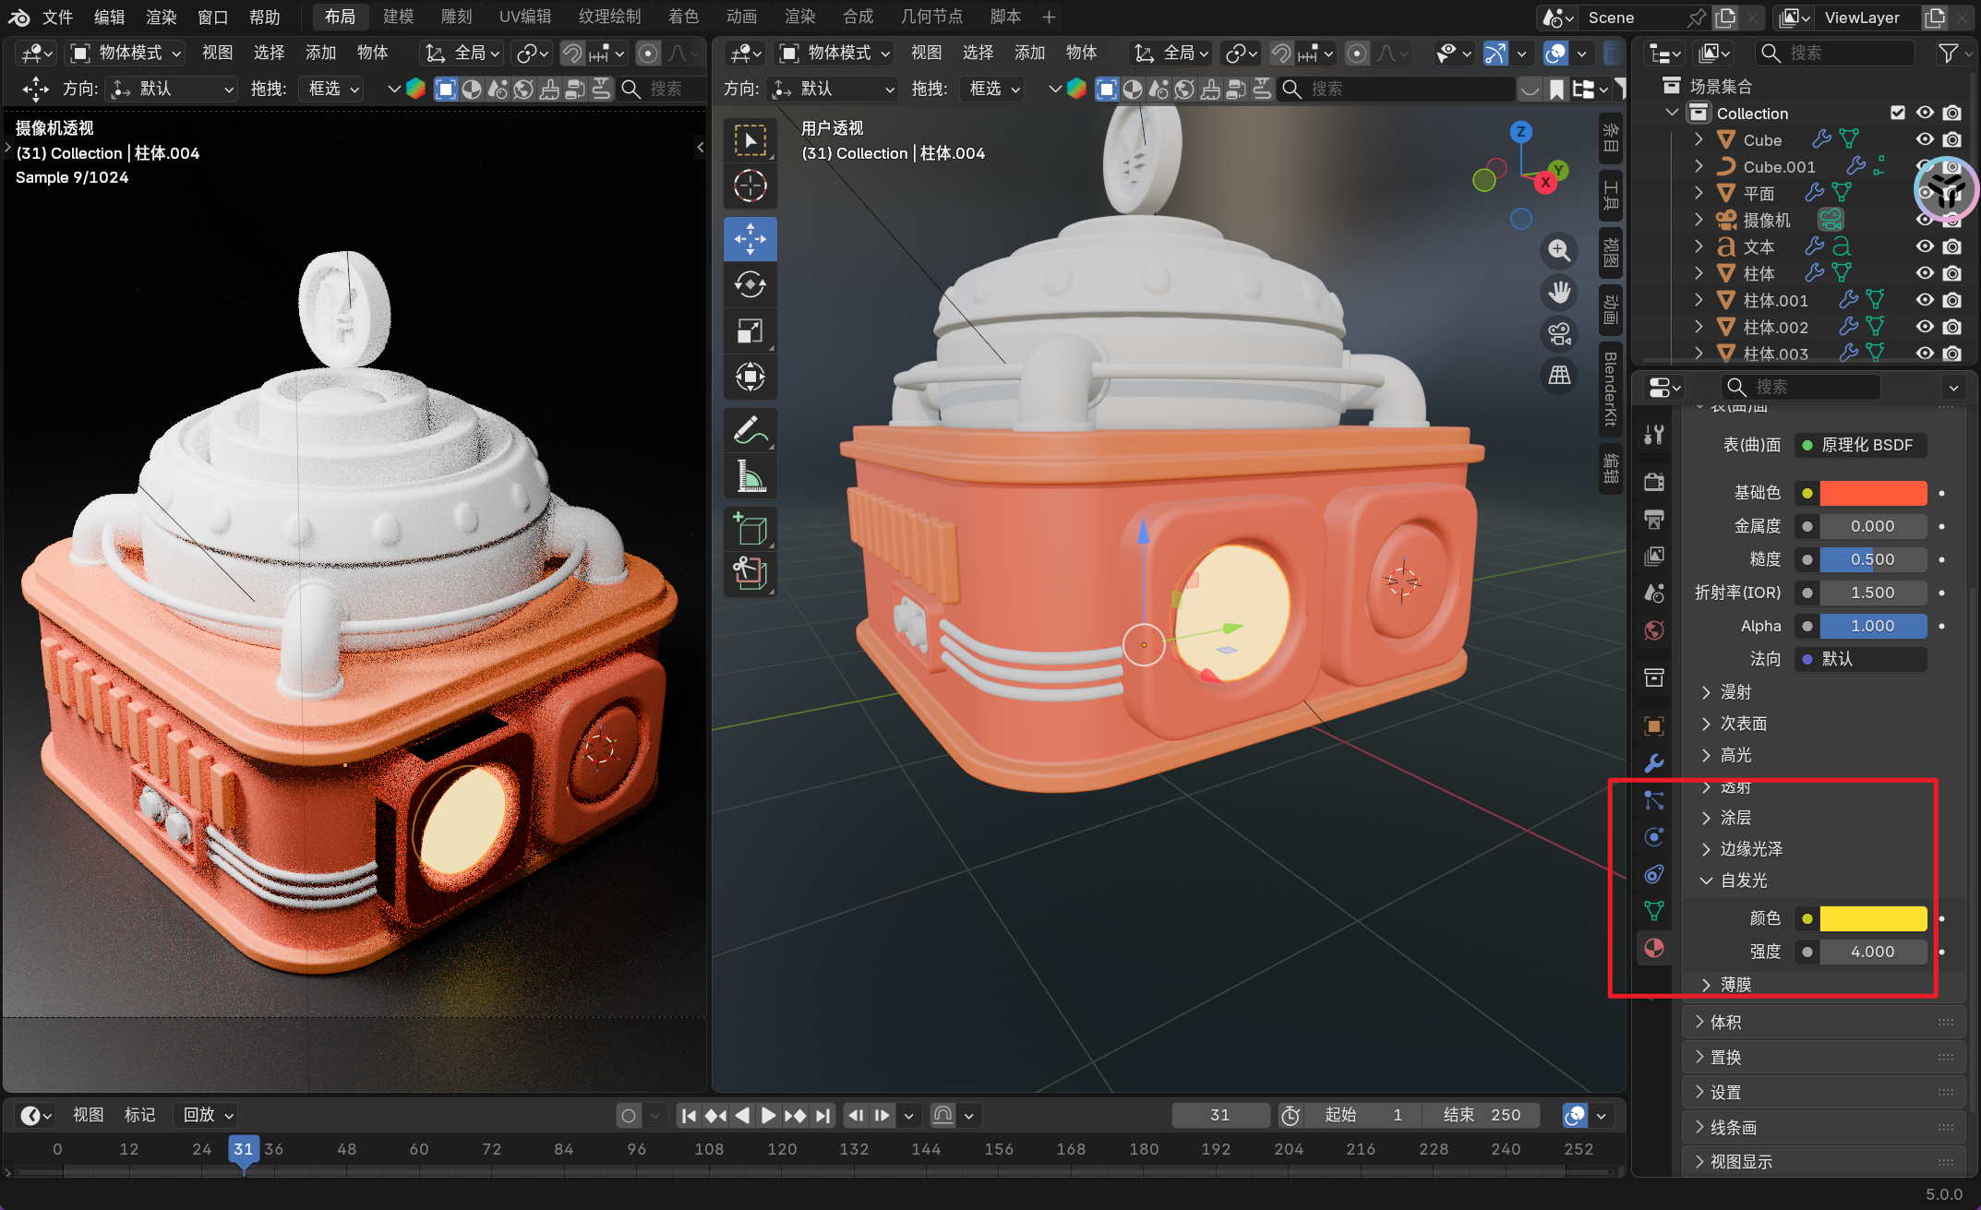
Task: Toggle visibility of 柱体.001 in outliner
Action: click(1925, 300)
